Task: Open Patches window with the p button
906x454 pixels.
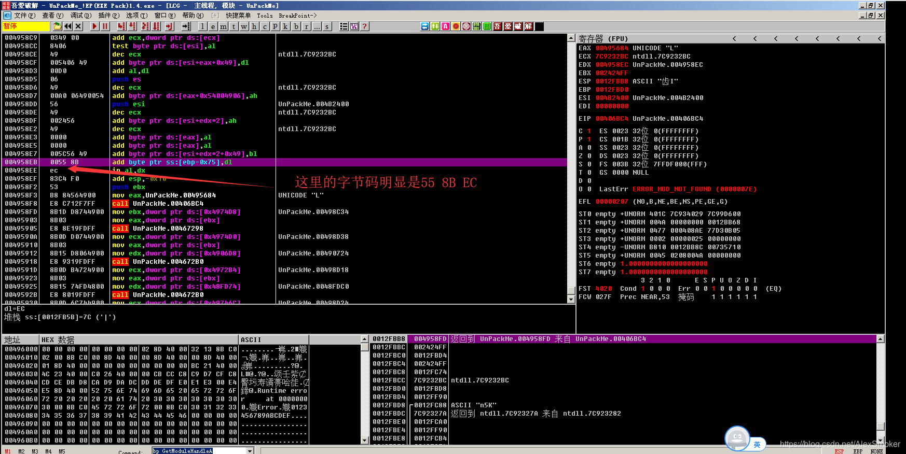Action: 275,26
